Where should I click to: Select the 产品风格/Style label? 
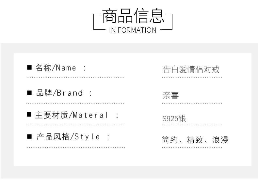click(x=68, y=137)
